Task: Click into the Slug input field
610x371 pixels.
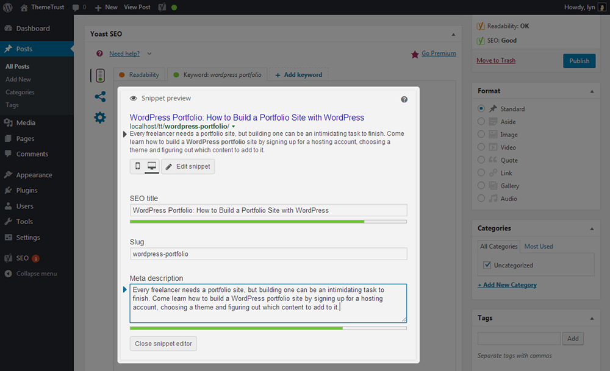Action: [x=268, y=254]
